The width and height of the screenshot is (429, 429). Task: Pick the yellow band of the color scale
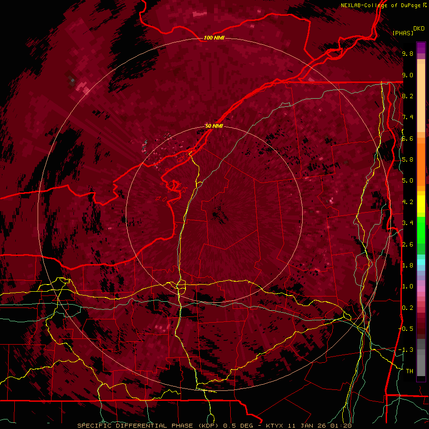click(x=421, y=204)
